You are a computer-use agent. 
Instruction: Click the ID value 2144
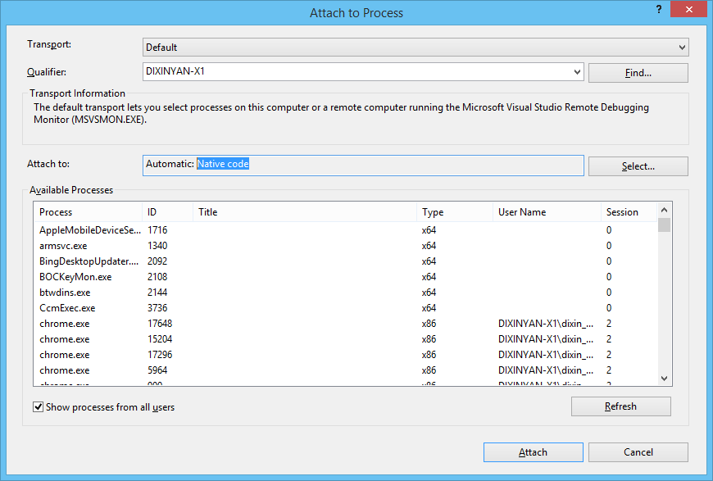click(157, 293)
